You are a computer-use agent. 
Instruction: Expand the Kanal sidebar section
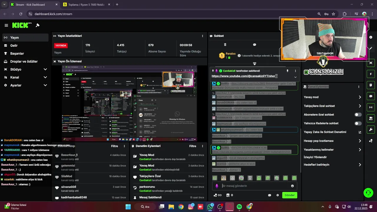click(25, 77)
